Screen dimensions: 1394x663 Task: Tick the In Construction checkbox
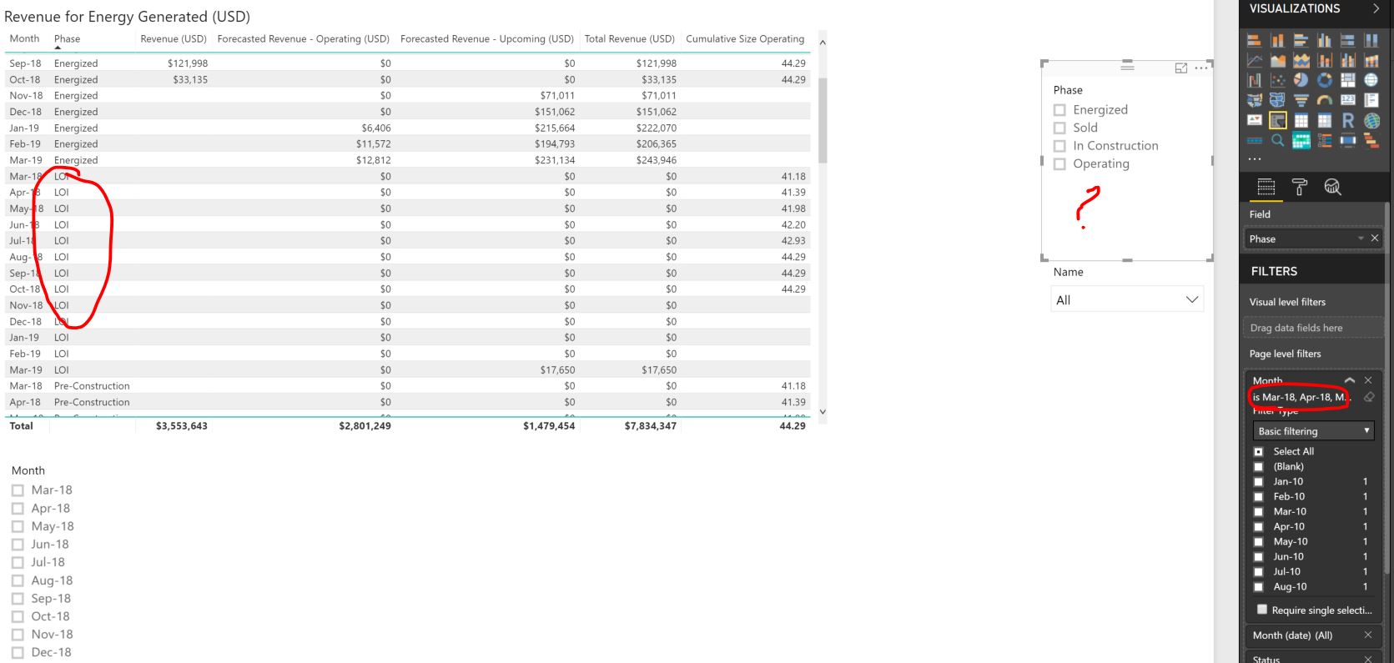click(1059, 146)
